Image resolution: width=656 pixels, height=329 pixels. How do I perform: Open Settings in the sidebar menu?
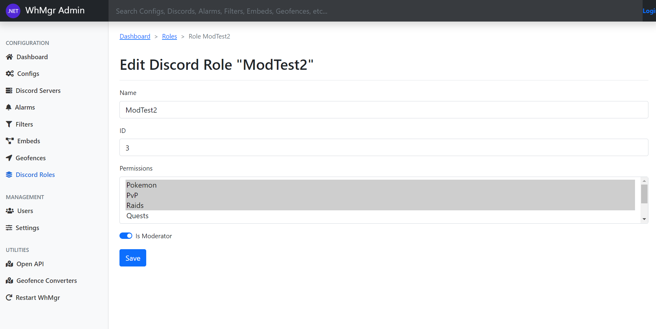[x=27, y=228]
